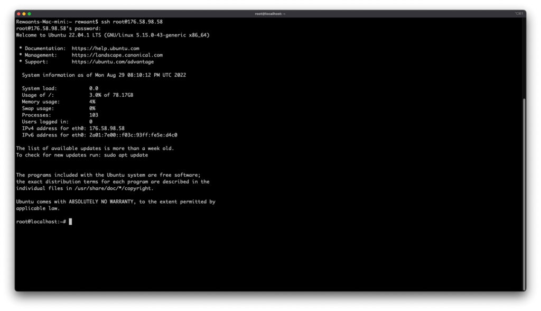Viewport: 541px width, 311px height.
Task: Click the window title 'root@localhost: ~'
Action: [270, 14]
